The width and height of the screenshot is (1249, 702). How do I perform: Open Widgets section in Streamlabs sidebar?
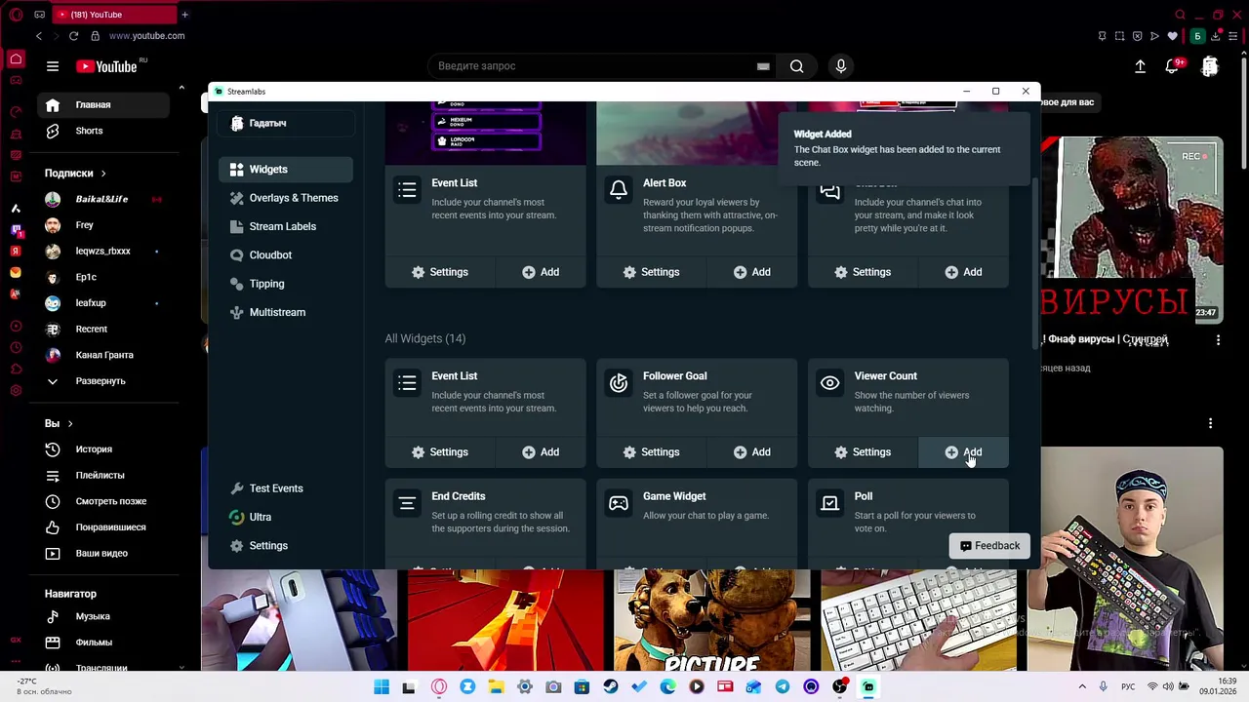coord(286,170)
